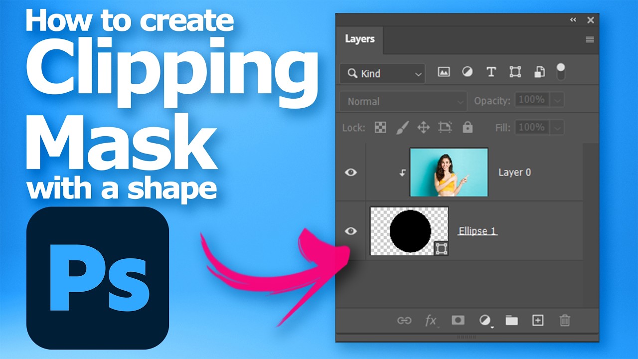Hide Layer 0 visibility

351,173
